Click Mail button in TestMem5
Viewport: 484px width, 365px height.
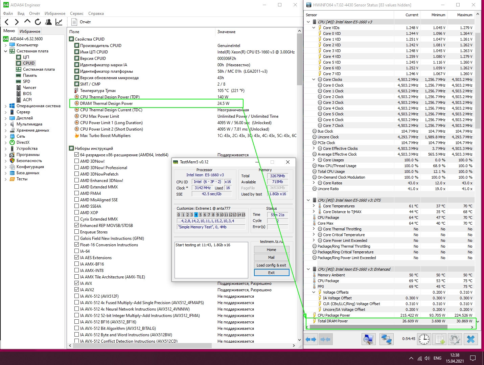tap(272, 257)
